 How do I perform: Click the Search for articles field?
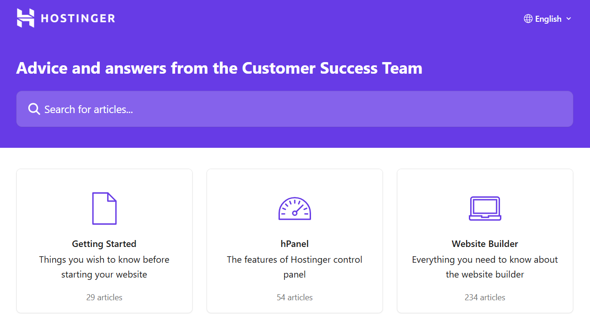[294, 109]
